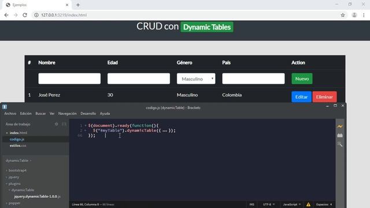The image size is (370, 208).
Task: Open the Archivo menu in Brackets
Action: [10, 113]
